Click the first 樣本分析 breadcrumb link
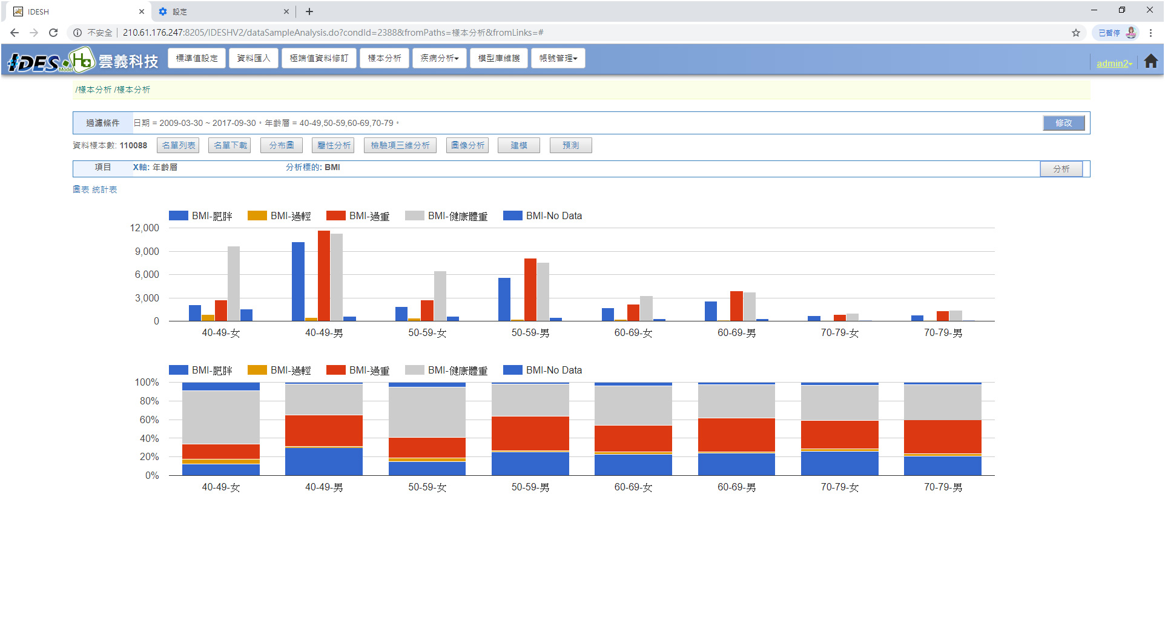Image resolution: width=1165 pixels, height=632 pixels. point(94,90)
